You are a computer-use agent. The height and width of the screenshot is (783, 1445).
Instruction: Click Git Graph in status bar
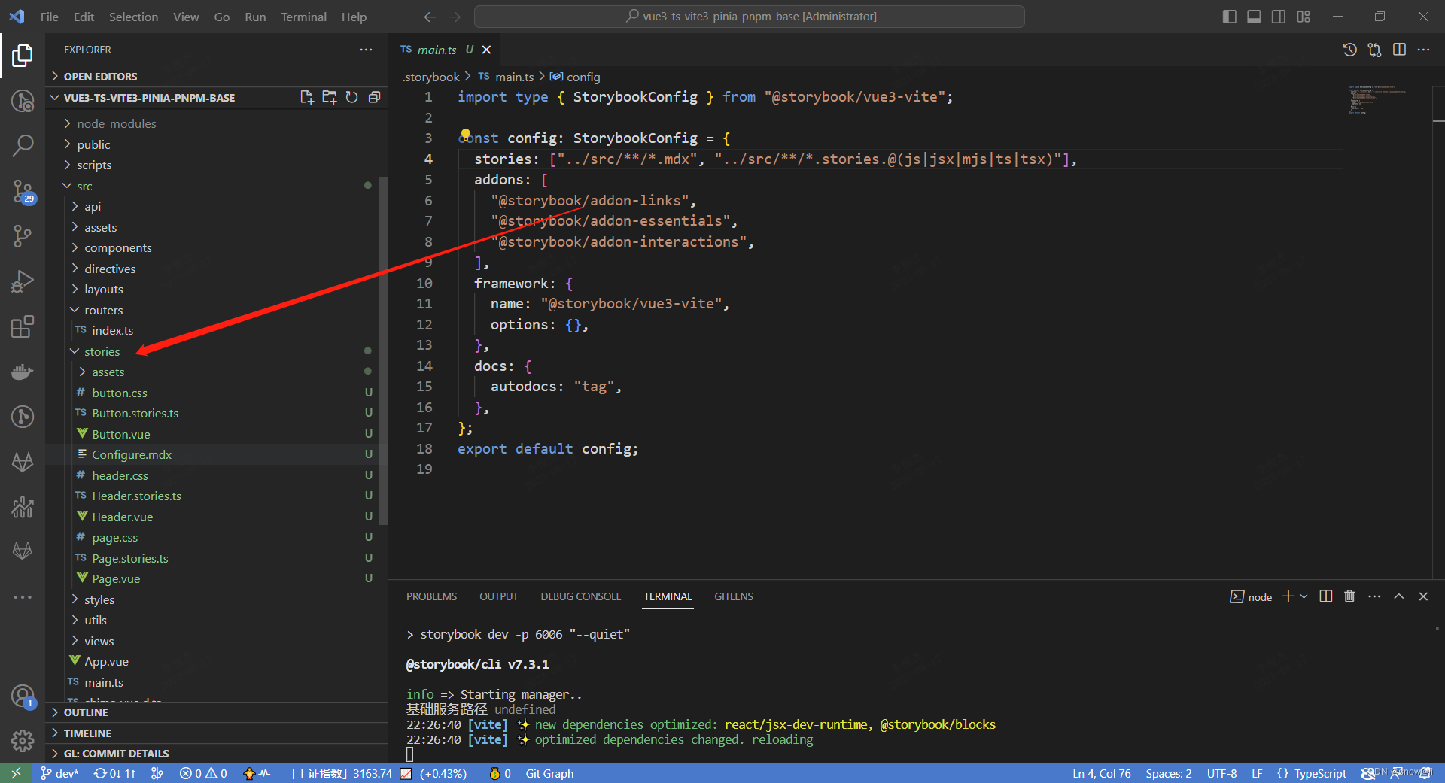tap(549, 773)
